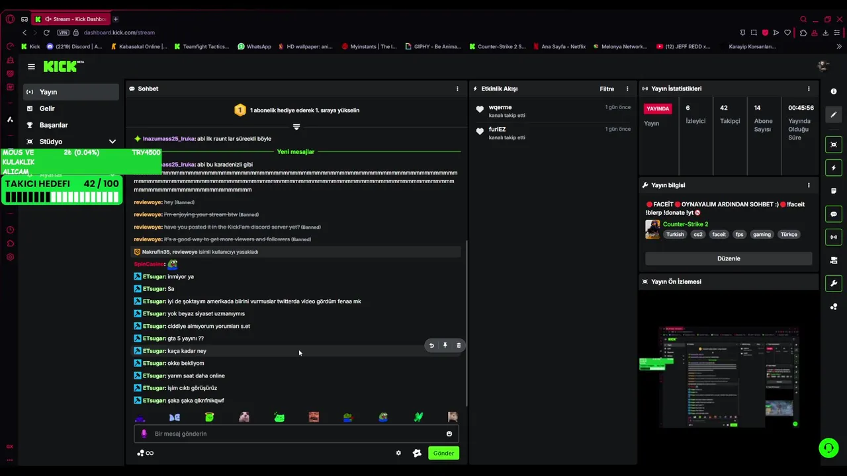Open the Counter-Strike 2 category link
847x476 pixels.
pyautogui.click(x=686, y=224)
